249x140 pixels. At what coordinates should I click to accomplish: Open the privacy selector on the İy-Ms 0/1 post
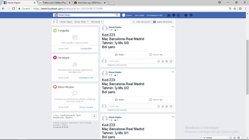pyautogui.click(x=116, y=120)
